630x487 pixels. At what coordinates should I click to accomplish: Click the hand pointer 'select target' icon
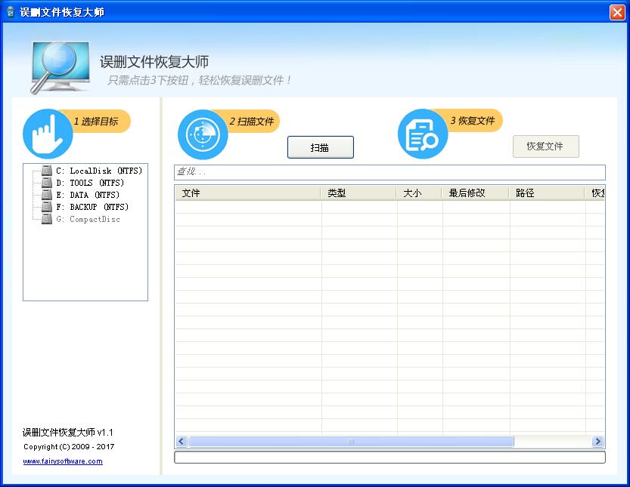point(48,134)
